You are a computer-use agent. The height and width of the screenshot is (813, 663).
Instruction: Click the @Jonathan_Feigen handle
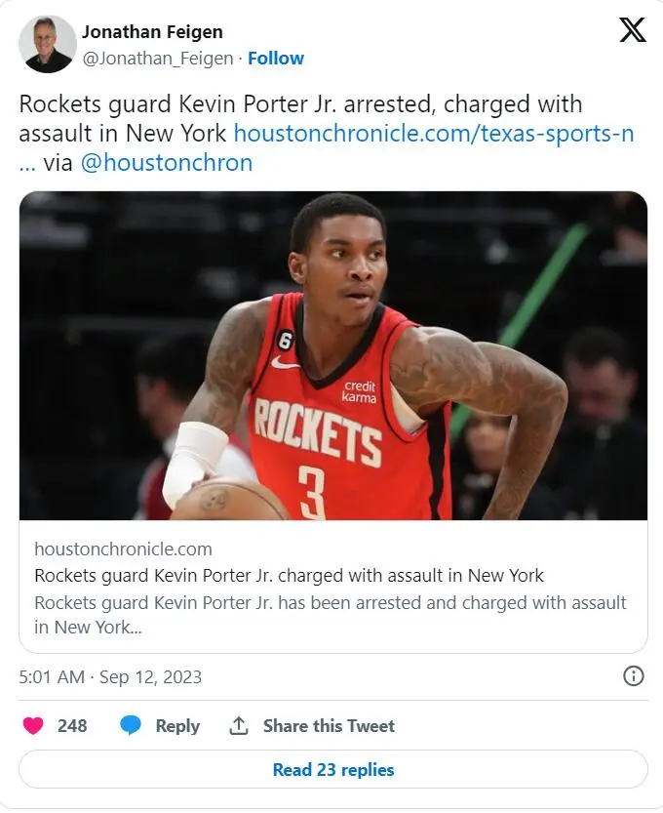point(158,59)
